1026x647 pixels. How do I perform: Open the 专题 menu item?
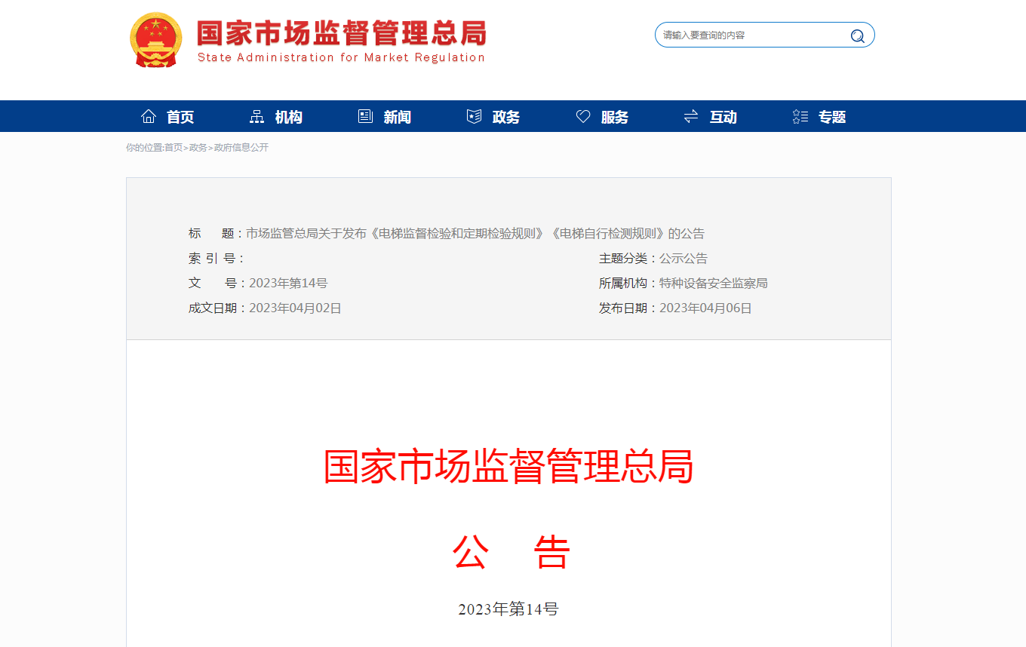tap(832, 117)
